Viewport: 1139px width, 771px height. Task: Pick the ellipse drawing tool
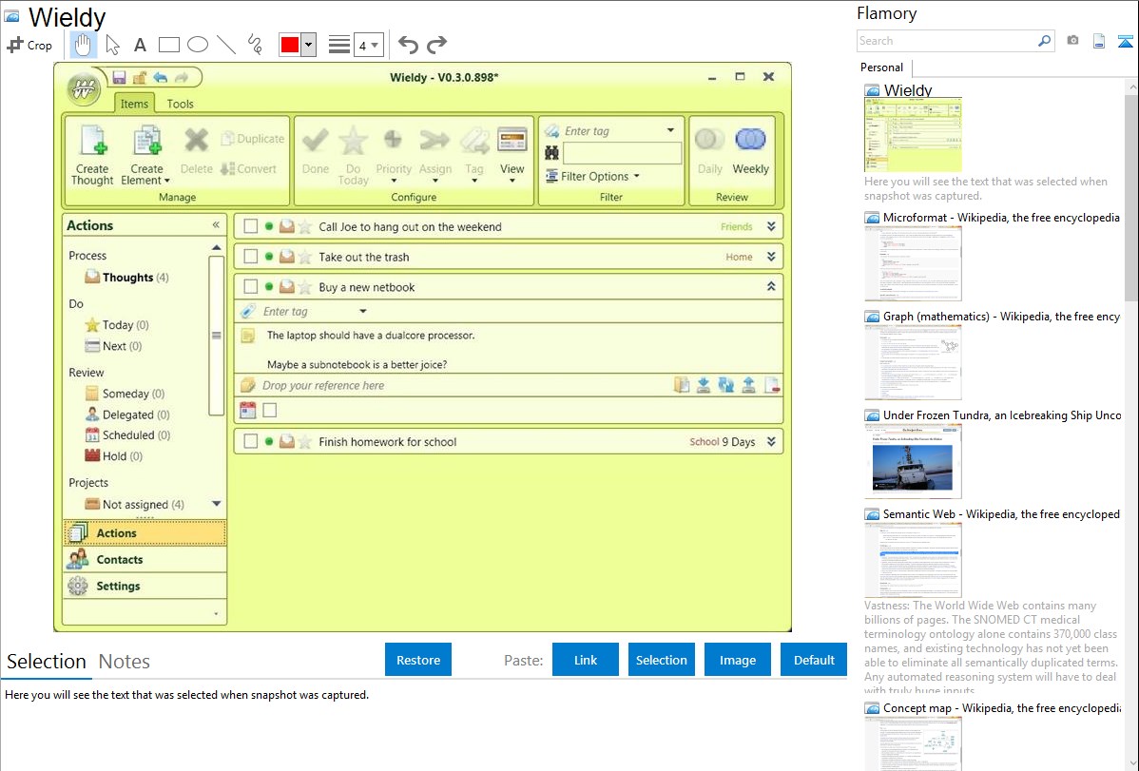coord(198,45)
